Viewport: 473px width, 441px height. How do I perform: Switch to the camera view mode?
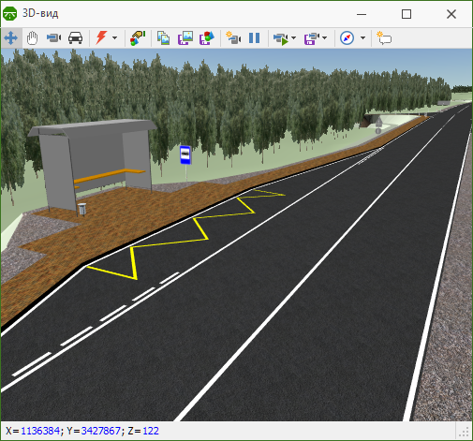[53, 38]
